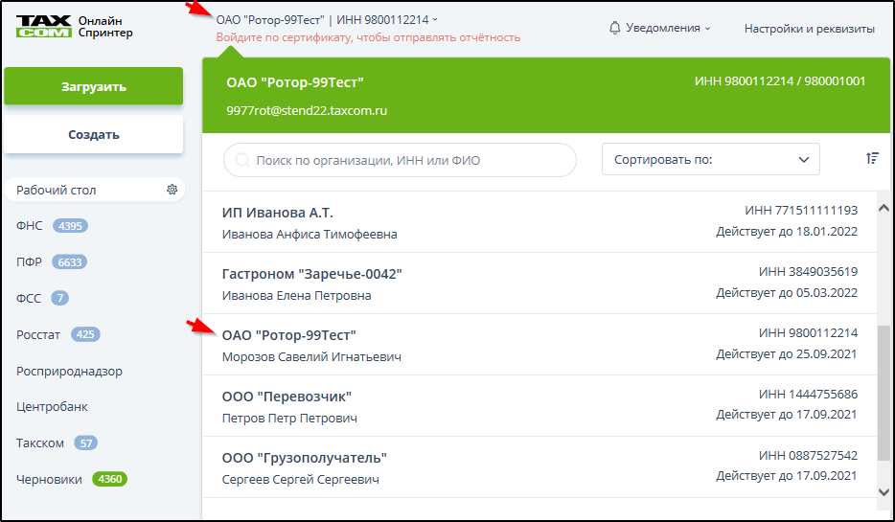
Task: Click the organization list scrollbar down arrow
Action: (x=883, y=490)
